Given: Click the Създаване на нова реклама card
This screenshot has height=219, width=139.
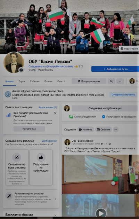Looking at the screenshot, I should 17,167.
